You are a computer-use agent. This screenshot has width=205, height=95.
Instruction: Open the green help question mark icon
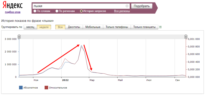click(x=161, y=27)
